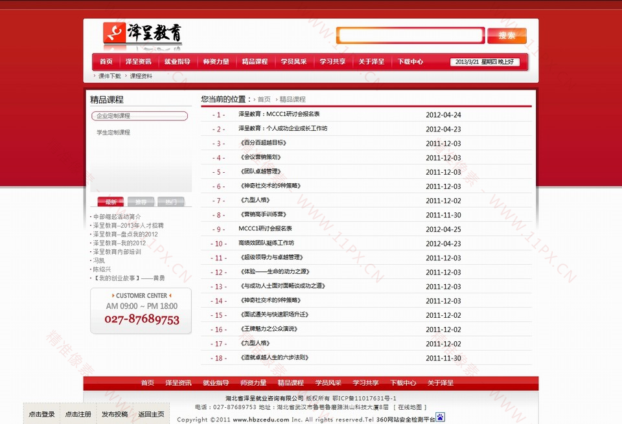The image size is (622, 424).
Task: Open the 课程资料 sub-menu link
Action: 141,76
